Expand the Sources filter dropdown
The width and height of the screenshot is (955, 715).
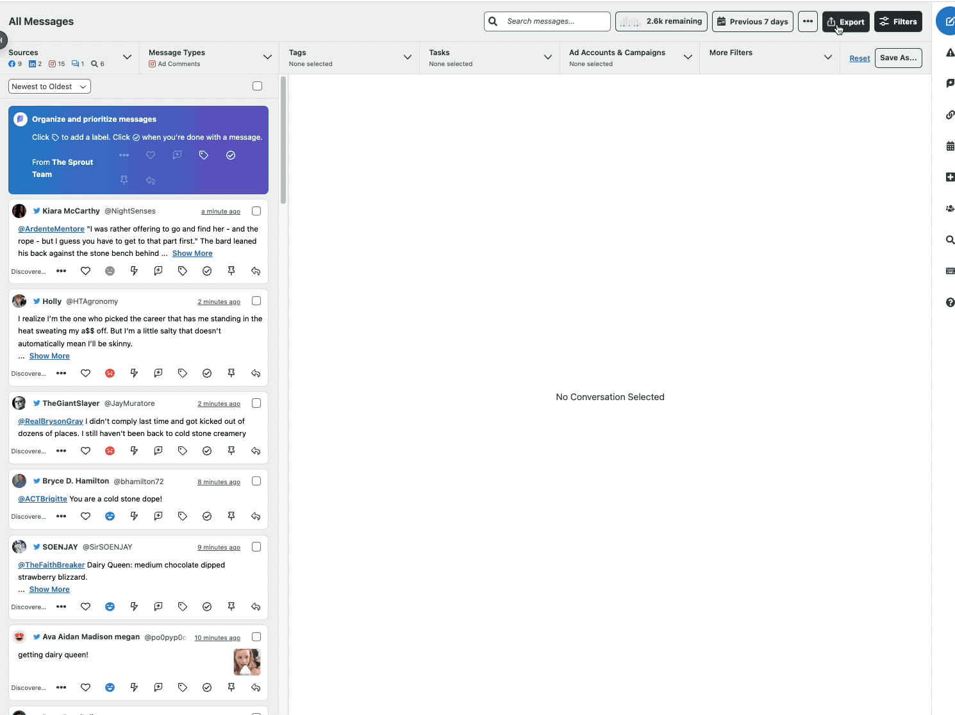click(x=128, y=57)
